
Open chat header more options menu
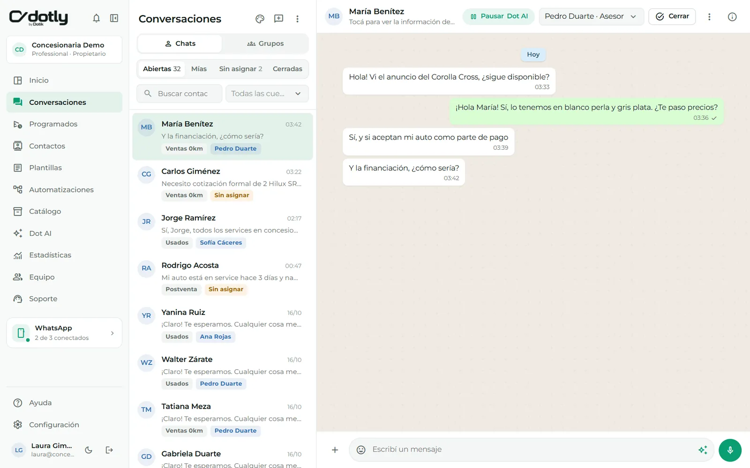point(709,17)
